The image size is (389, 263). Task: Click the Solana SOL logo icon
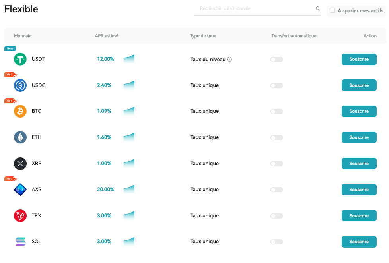pos(21,242)
